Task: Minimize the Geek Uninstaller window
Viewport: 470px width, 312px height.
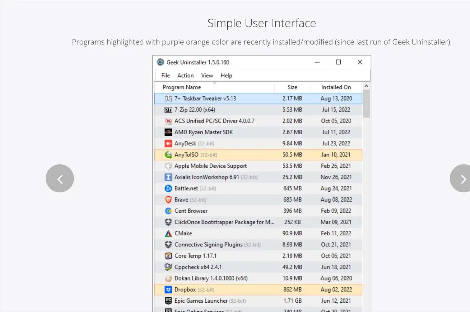Action: (317, 62)
